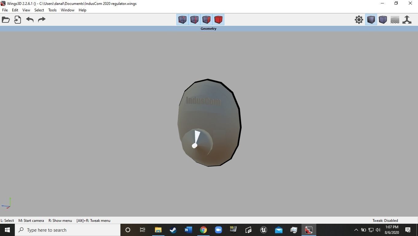Viewport: 418px width, 236px height.
Task: Click the 'R: Show menu' status hint
Action: pyautogui.click(x=60, y=221)
